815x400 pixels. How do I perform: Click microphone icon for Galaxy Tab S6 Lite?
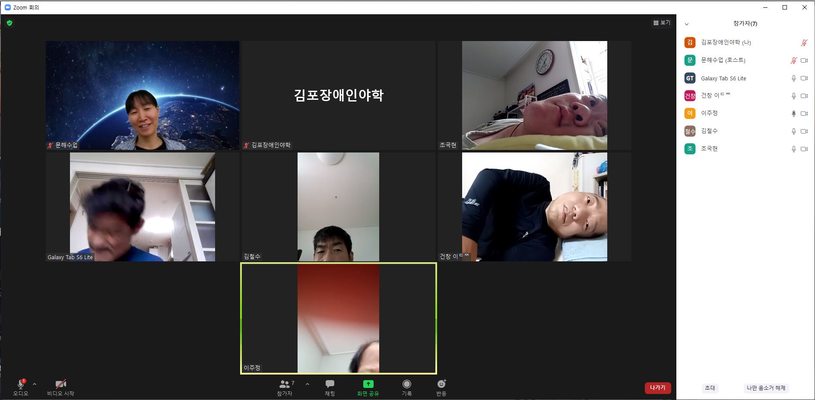[793, 78]
